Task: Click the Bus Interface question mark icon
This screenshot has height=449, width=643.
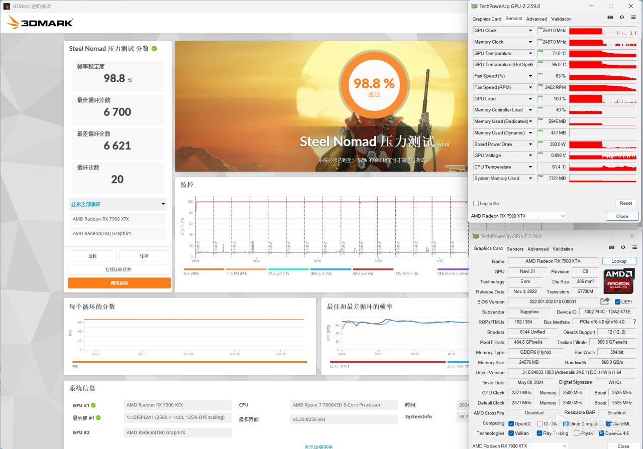Action: 634,322
